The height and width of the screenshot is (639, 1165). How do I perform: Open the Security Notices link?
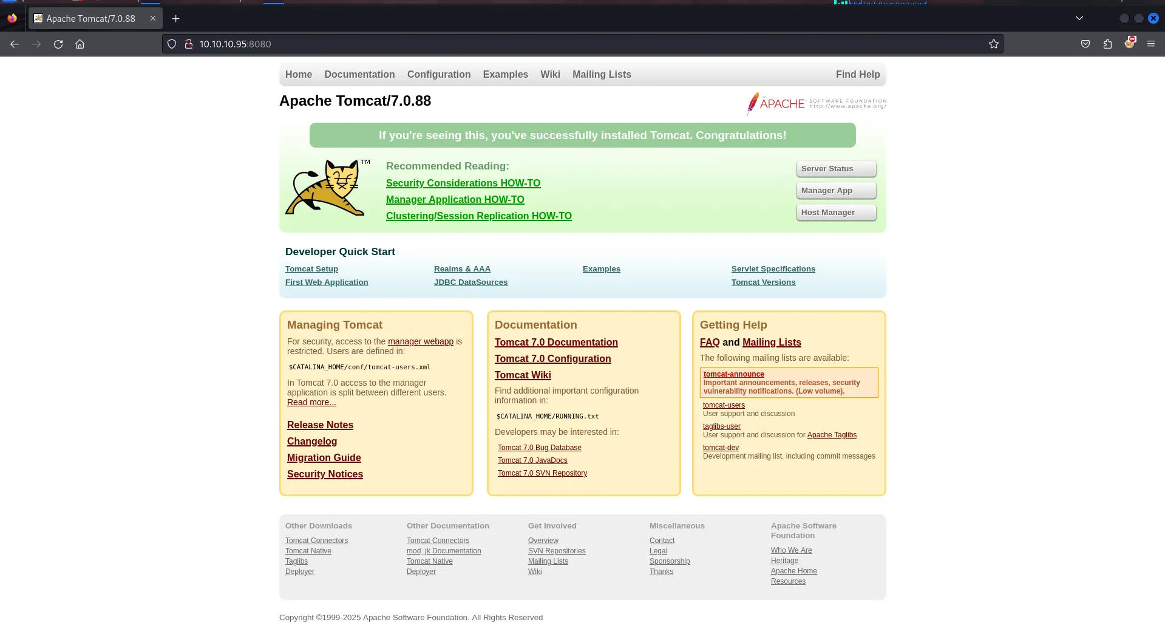click(325, 474)
